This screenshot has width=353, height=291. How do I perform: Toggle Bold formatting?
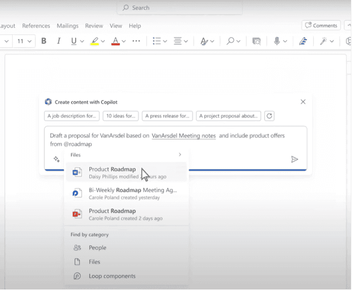pos(44,41)
